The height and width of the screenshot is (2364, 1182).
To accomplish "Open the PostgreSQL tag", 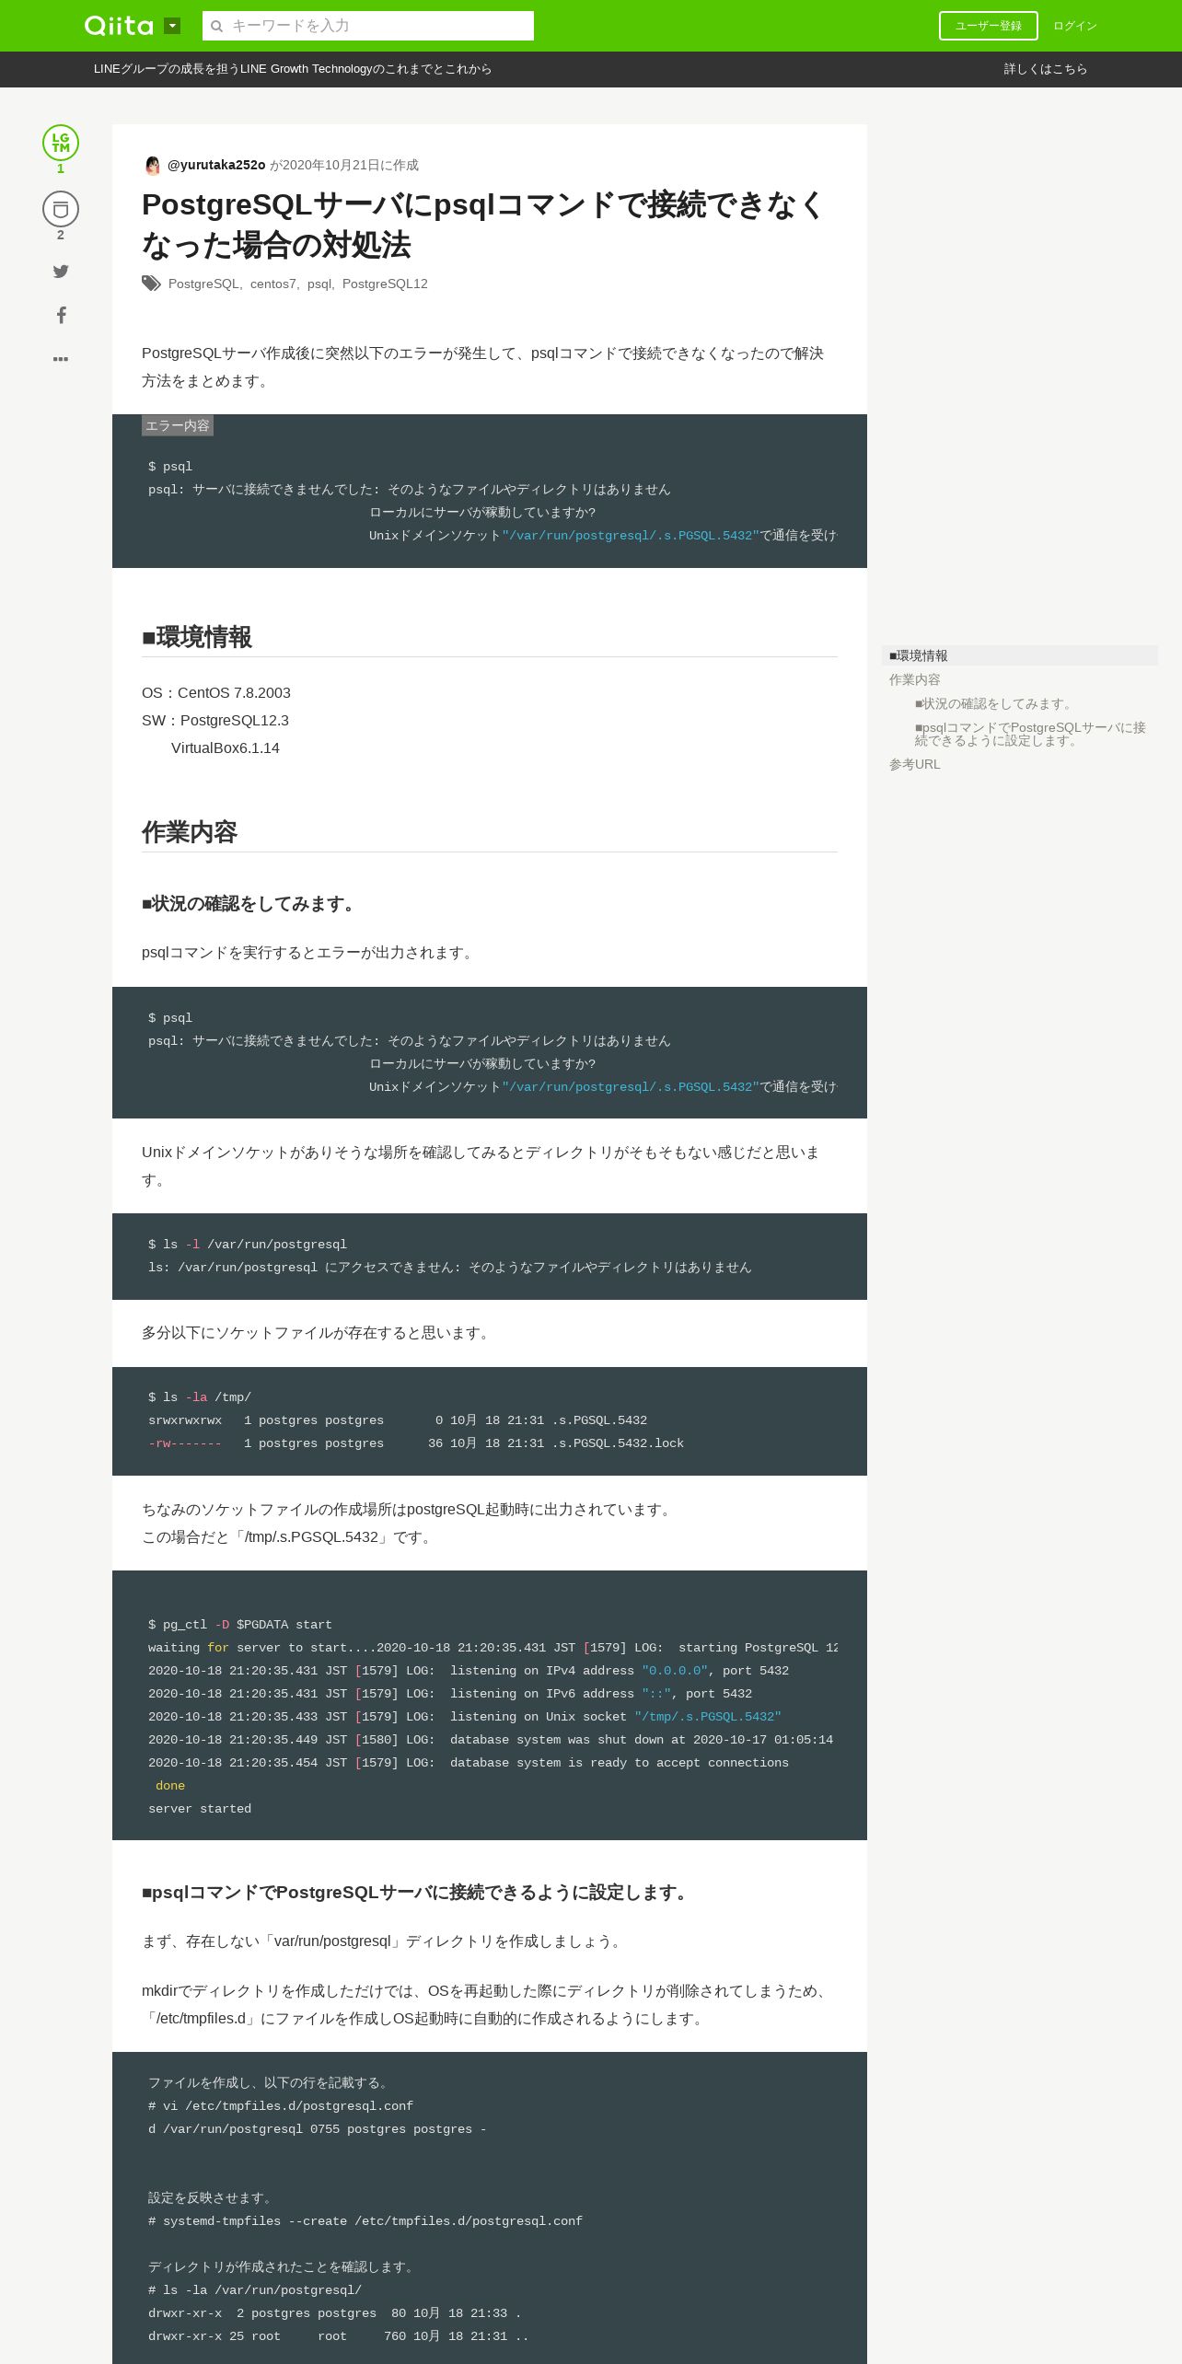I will pos(203,284).
